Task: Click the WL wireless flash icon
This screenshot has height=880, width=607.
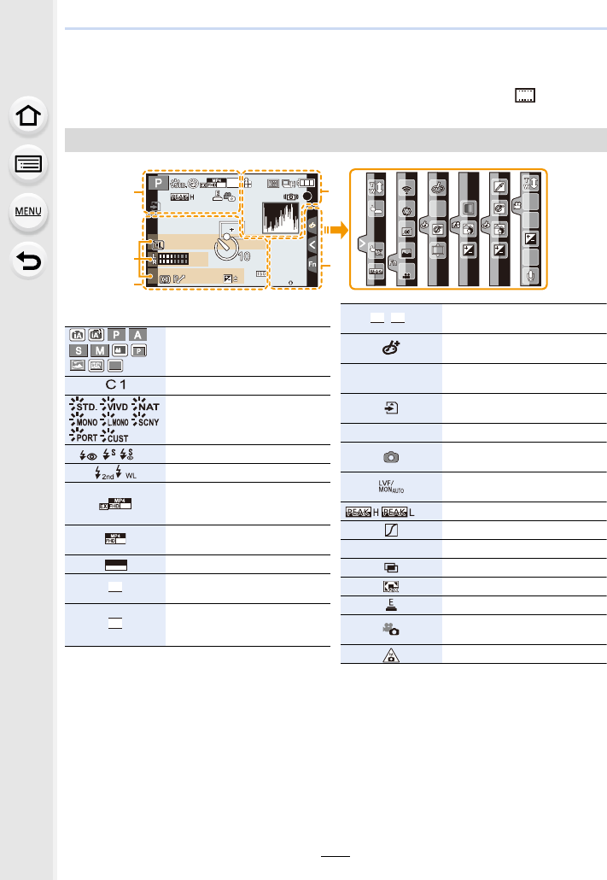Action: [x=125, y=473]
